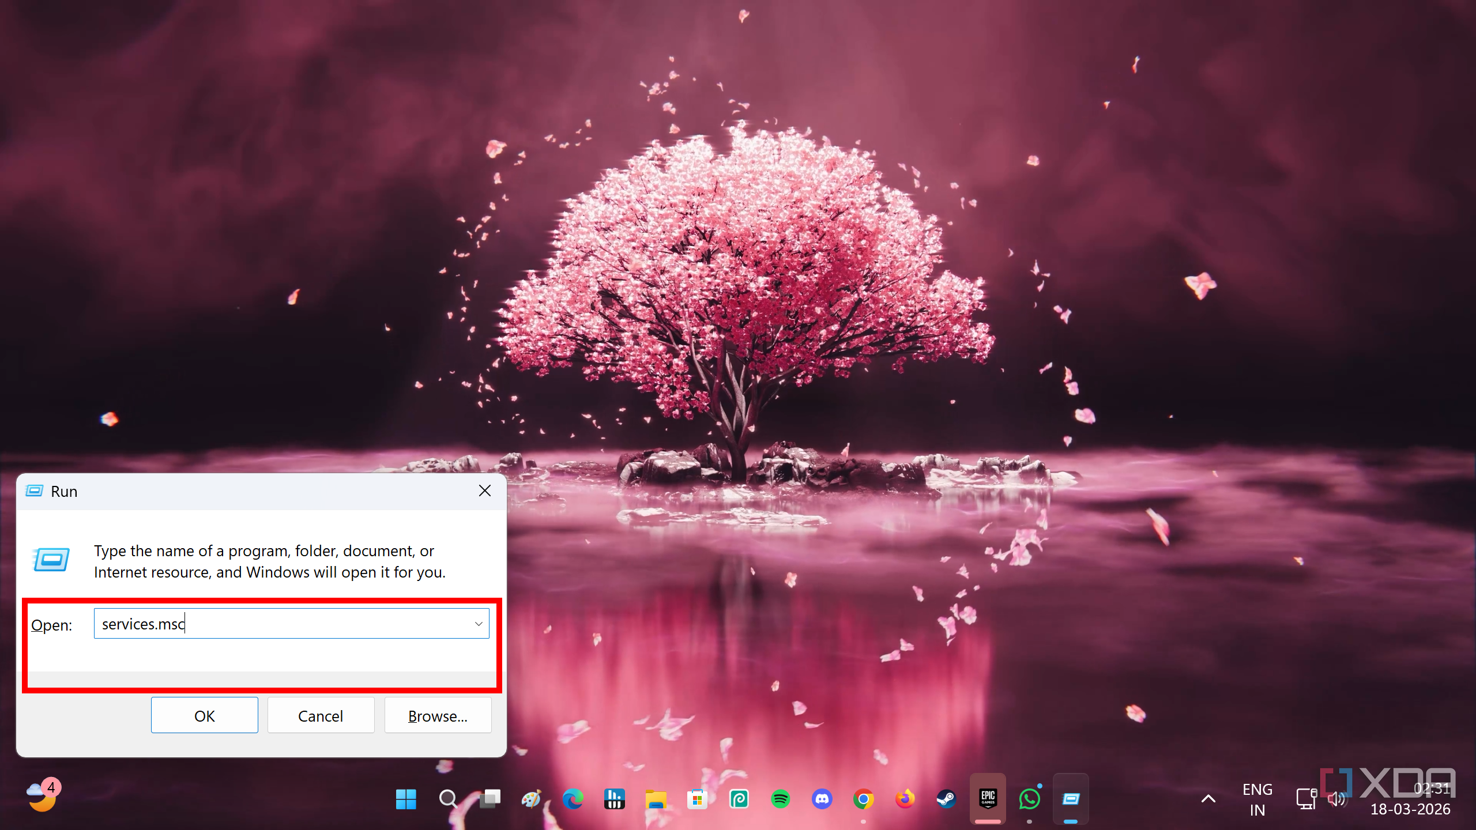Open network settings from system tray
The height and width of the screenshot is (830, 1476).
click(x=1306, y=799)
